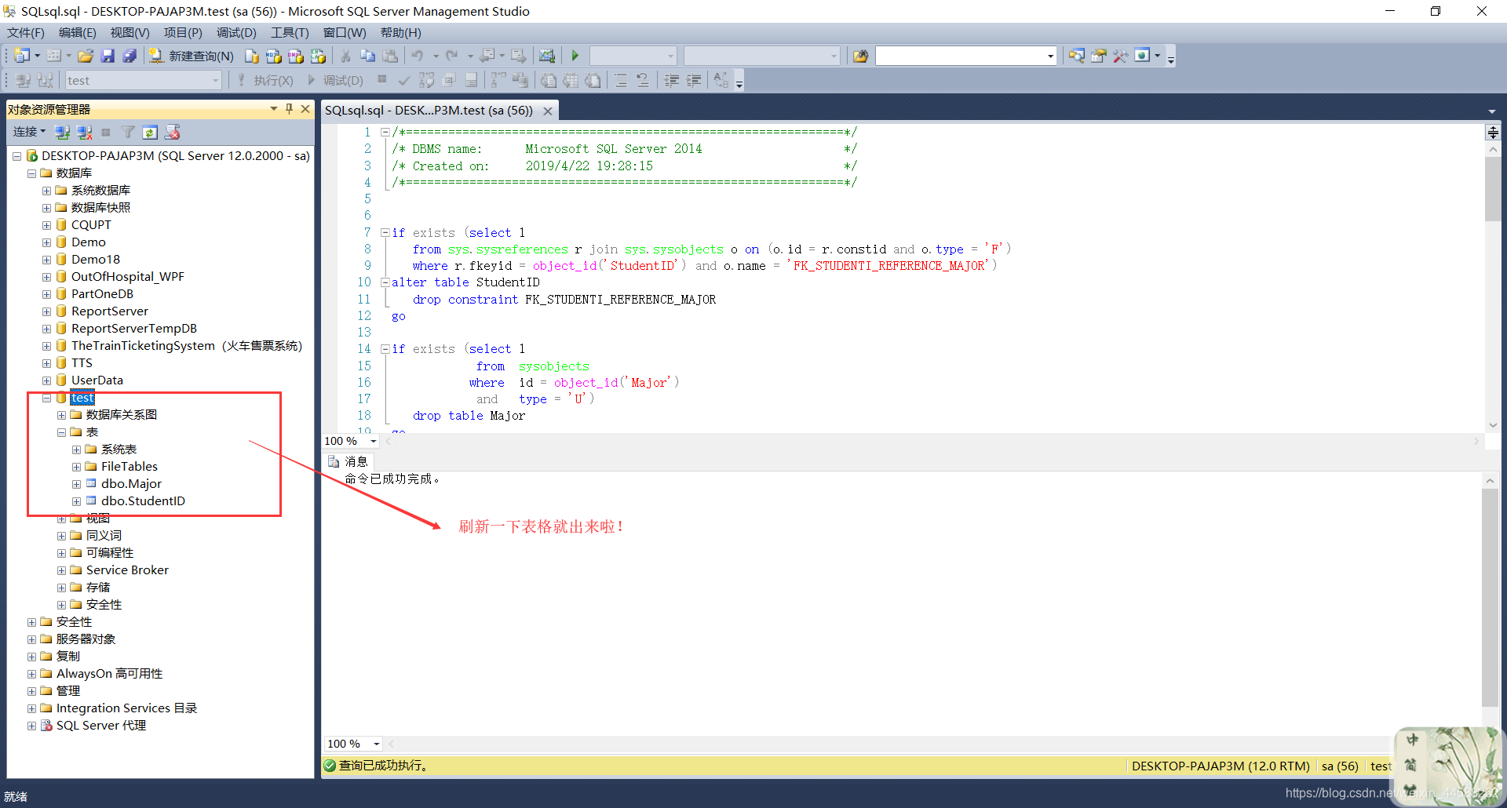Expand the CQUPT database node
Image resolution: width=1507 pixels, height=808 pixels.
pyautogui.click(x=46, y=225)
